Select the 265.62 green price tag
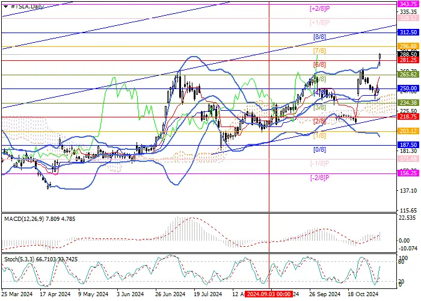The image size is (421, 301). pyautogui.click(x=408, y=75)
